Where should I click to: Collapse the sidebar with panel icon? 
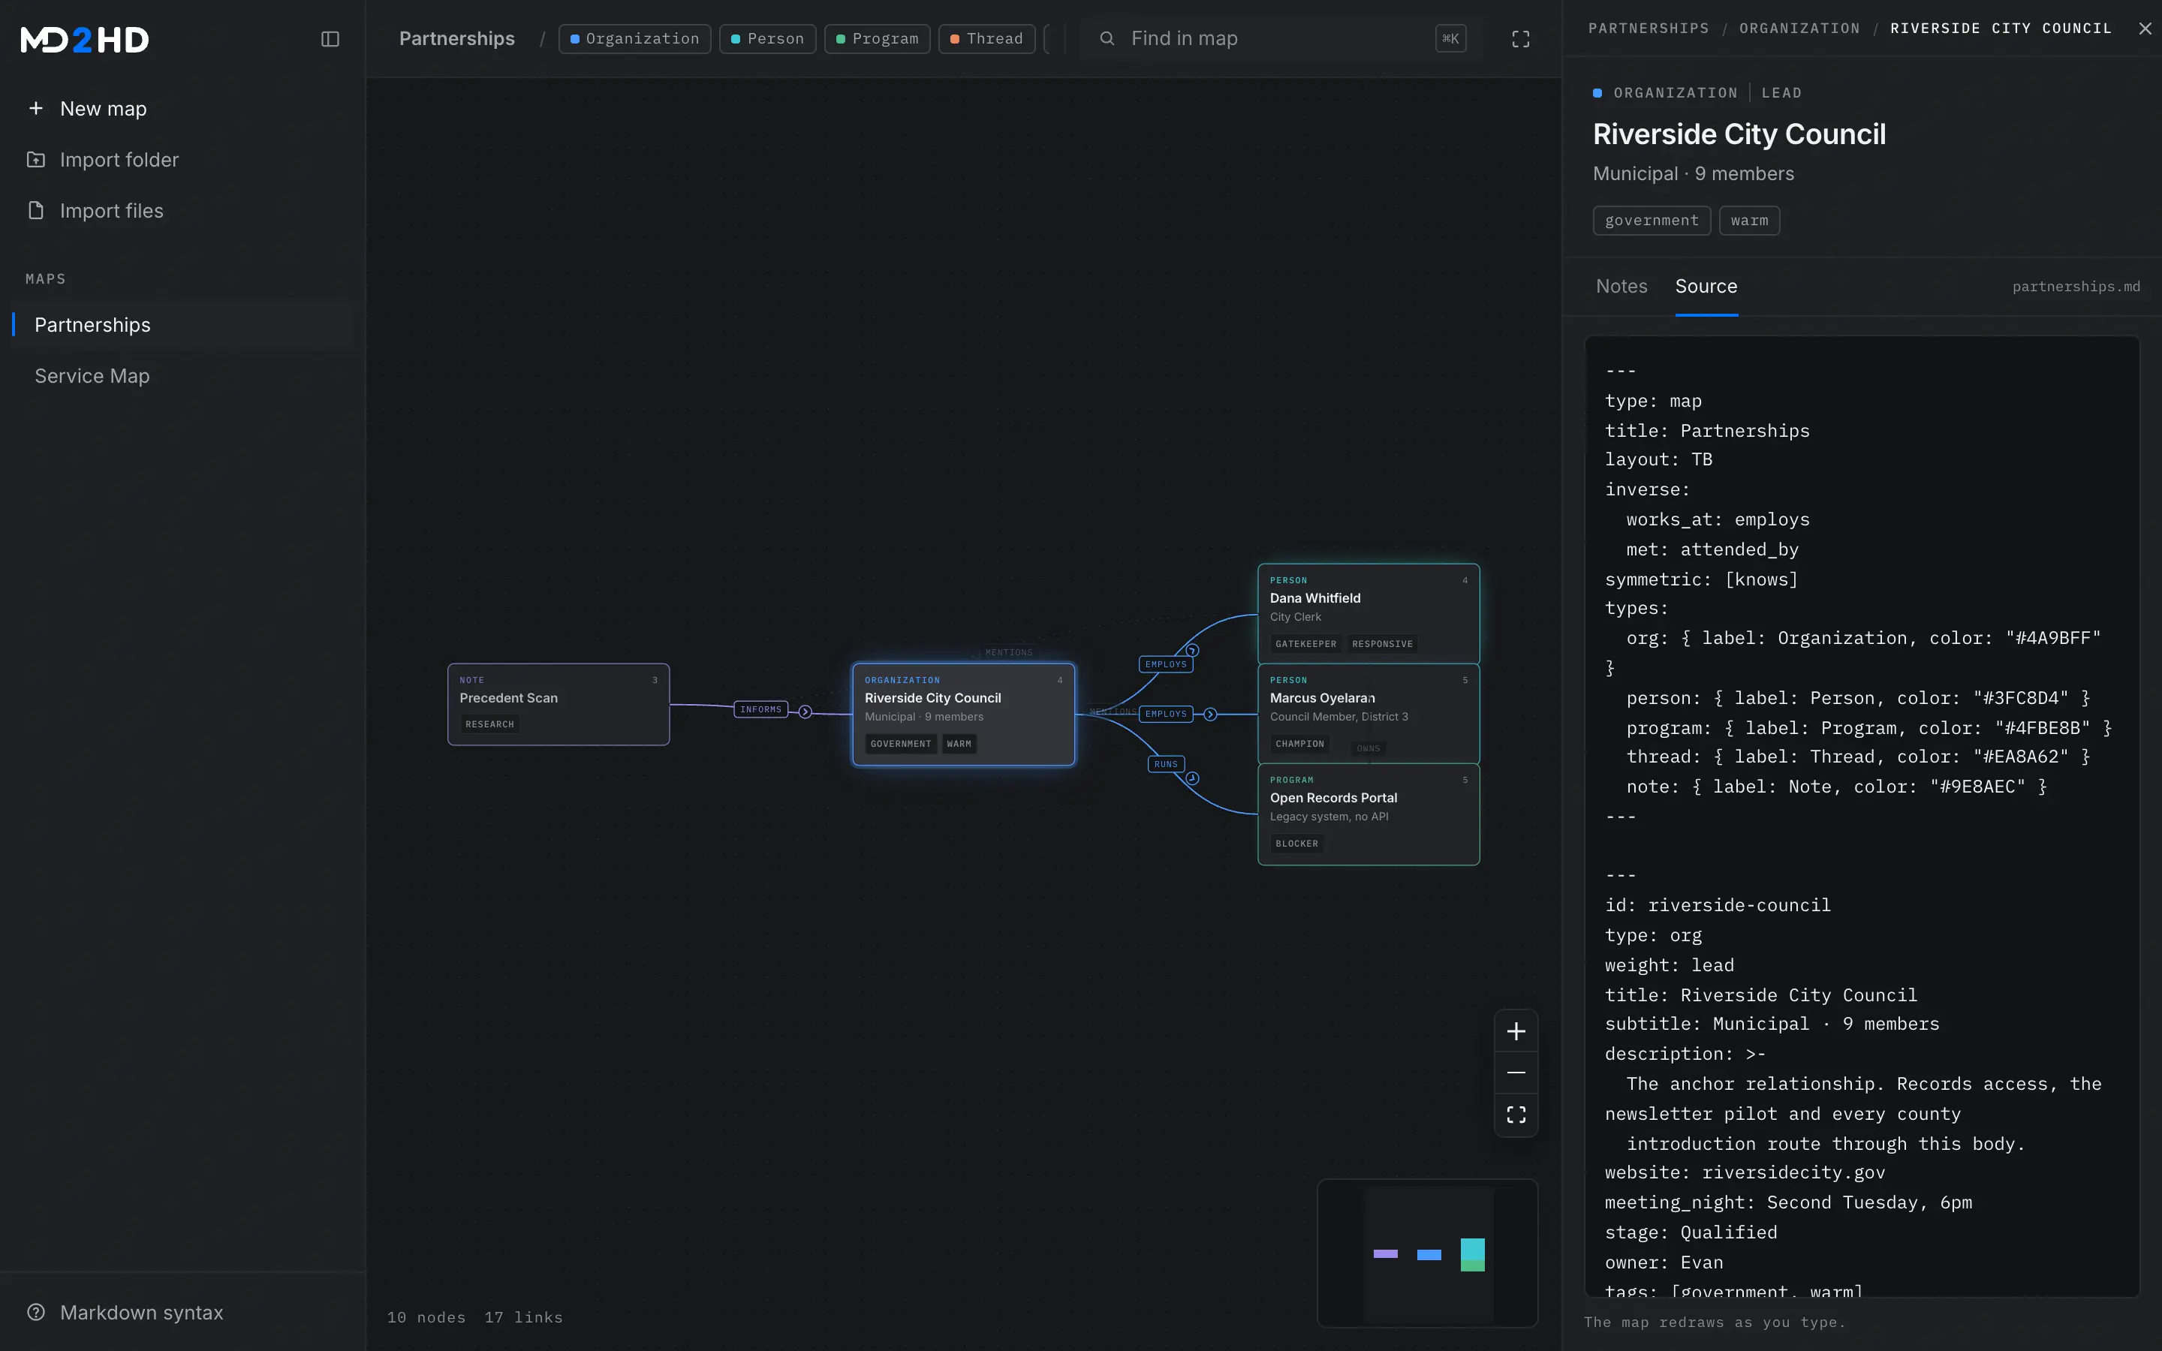click(330, 39)
